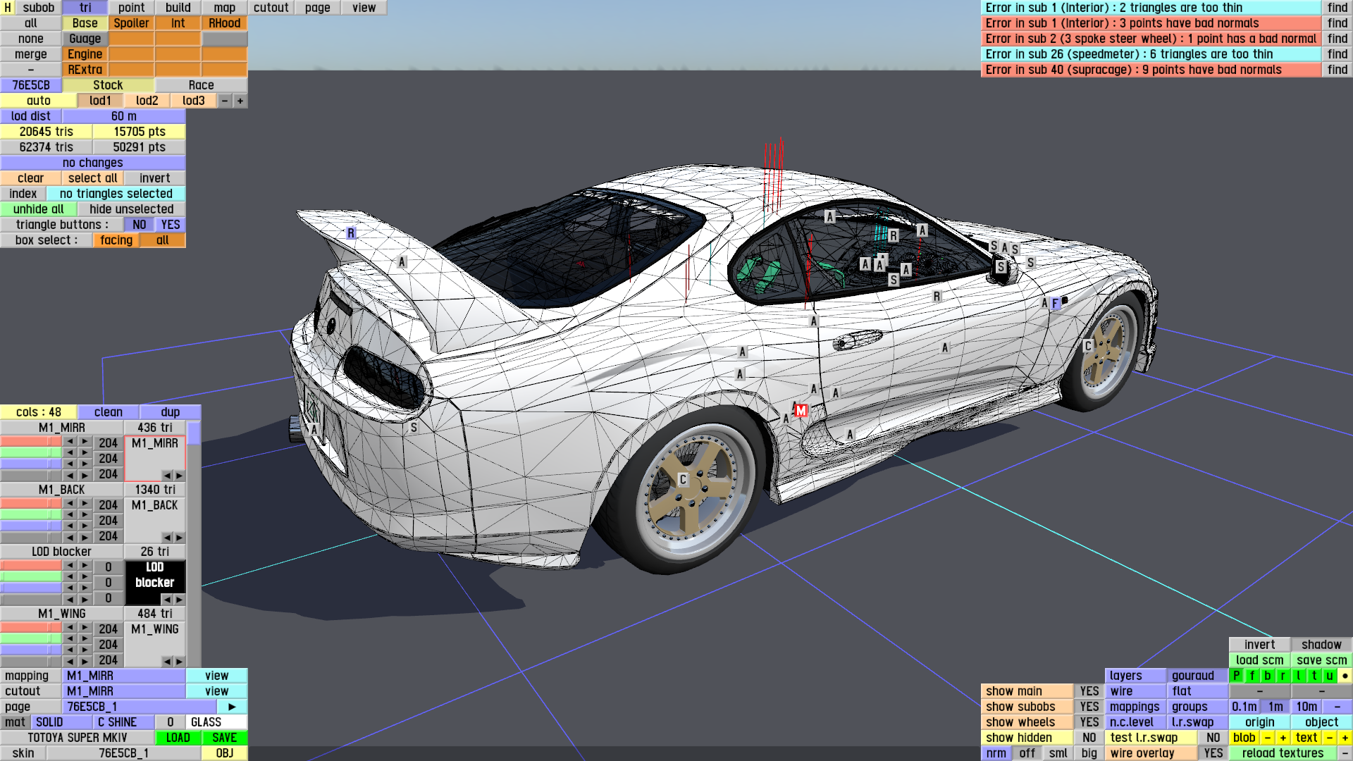The height and width of the screenshot is (761, 1353).
Task: Toggle the show hidden NO setting
Action: [x=1089, y=738]
